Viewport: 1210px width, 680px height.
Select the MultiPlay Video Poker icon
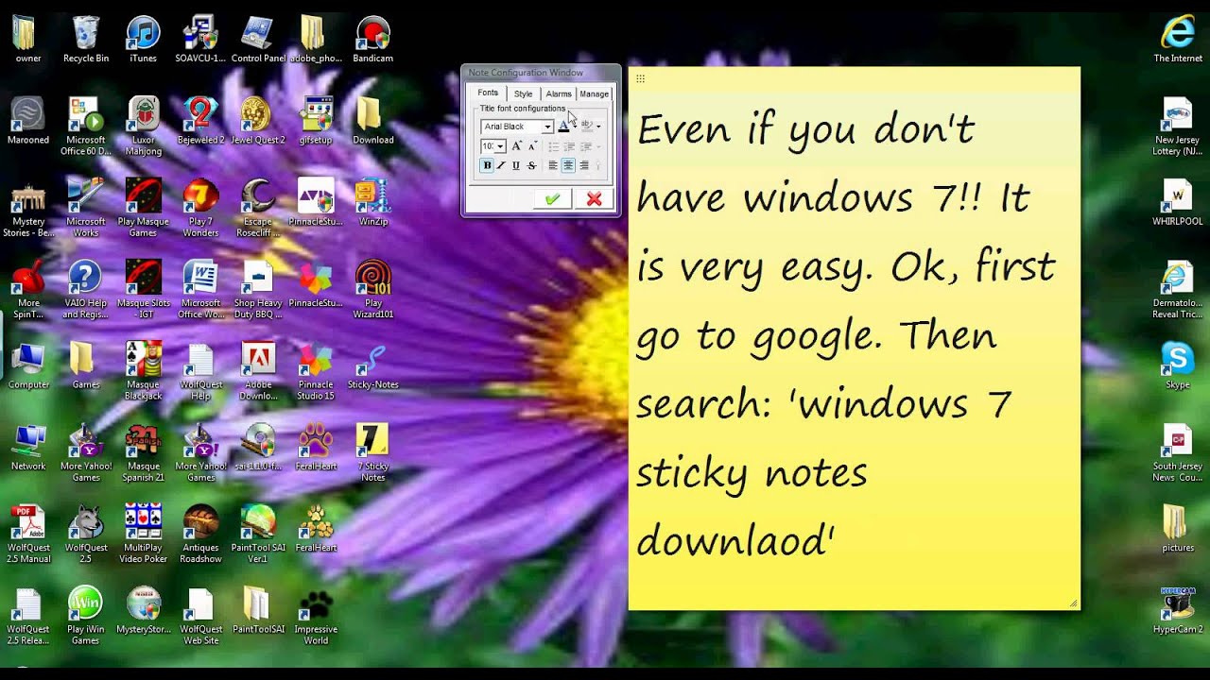[144, 534]
